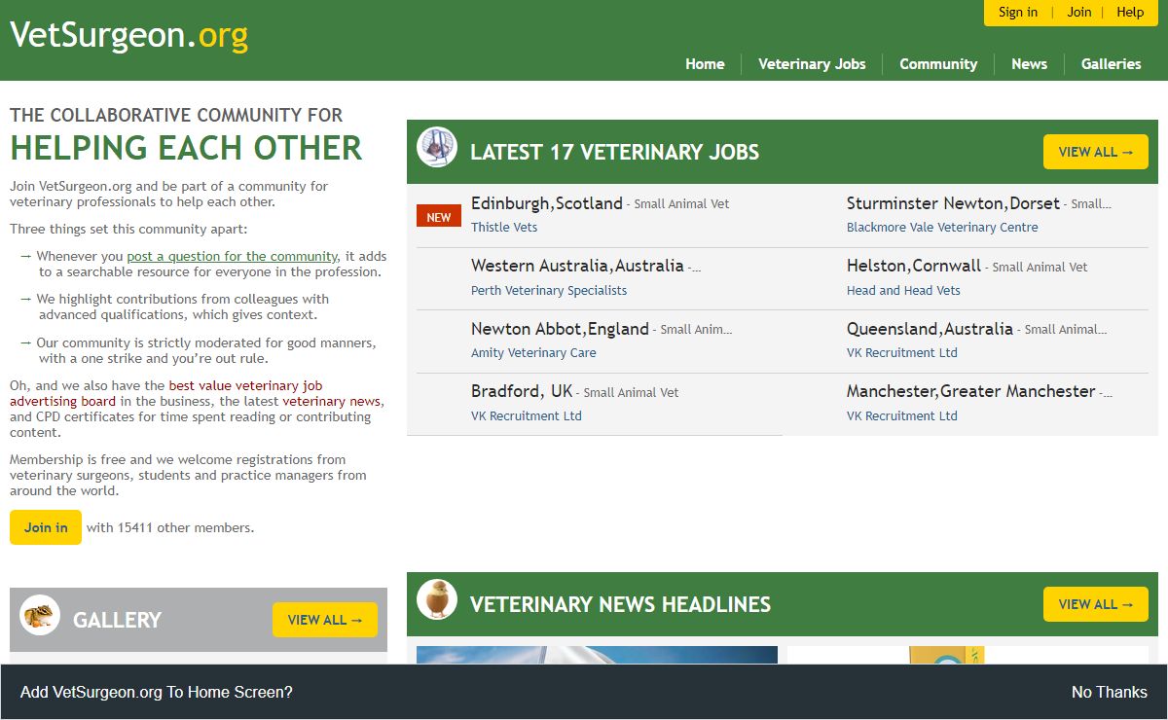Click 'with 15411 other members.' text
1168x720 pixels.
(x=170, y=527)
